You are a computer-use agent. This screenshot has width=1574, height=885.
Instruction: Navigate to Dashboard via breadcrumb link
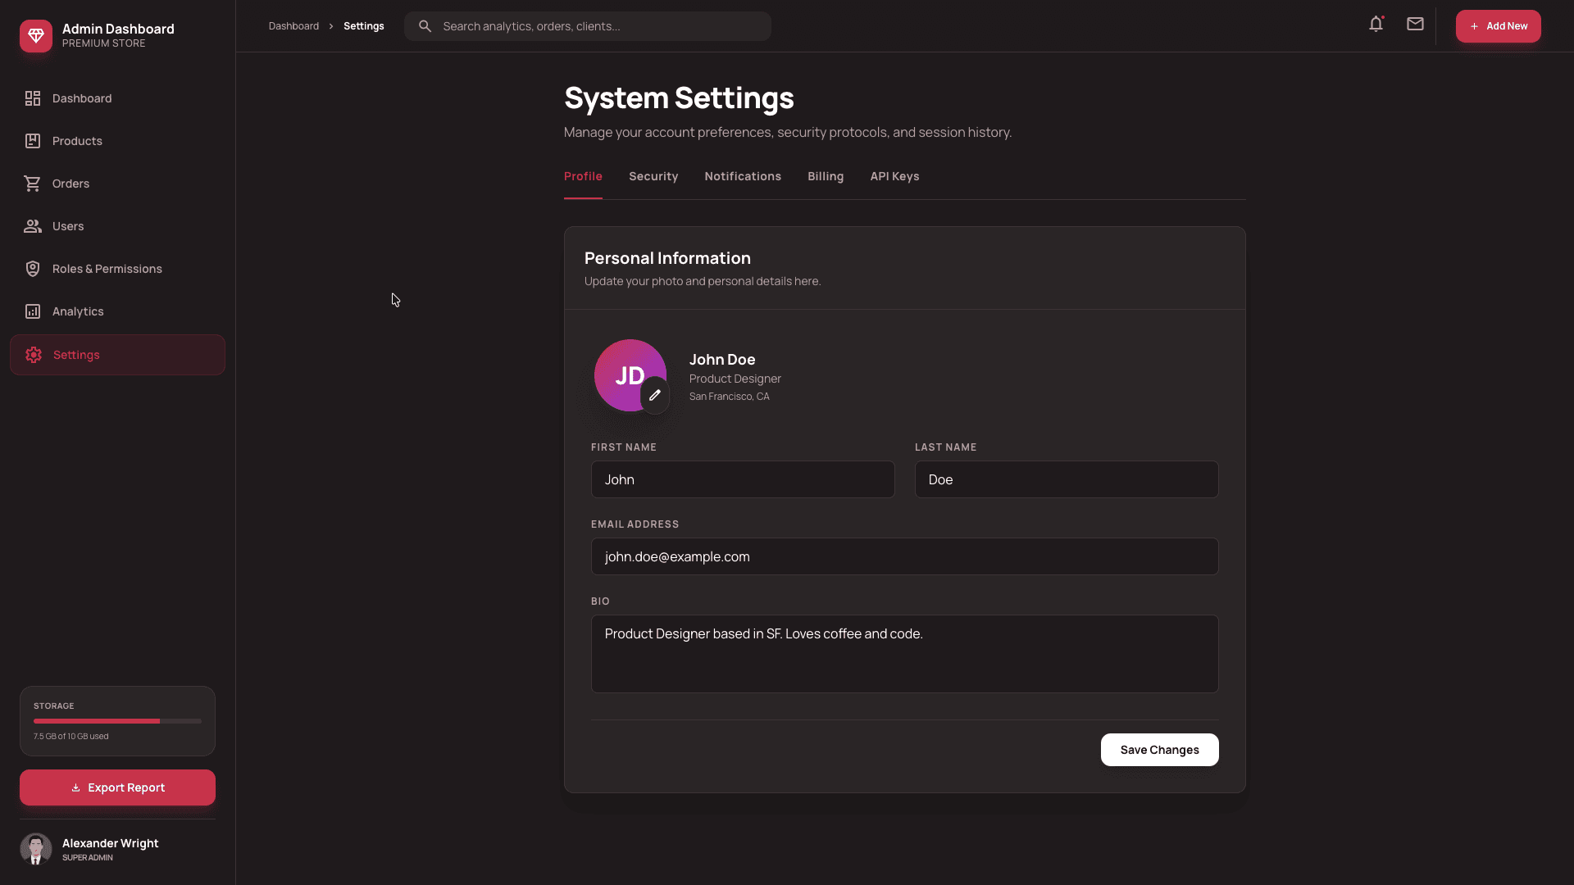coord(293,25)
